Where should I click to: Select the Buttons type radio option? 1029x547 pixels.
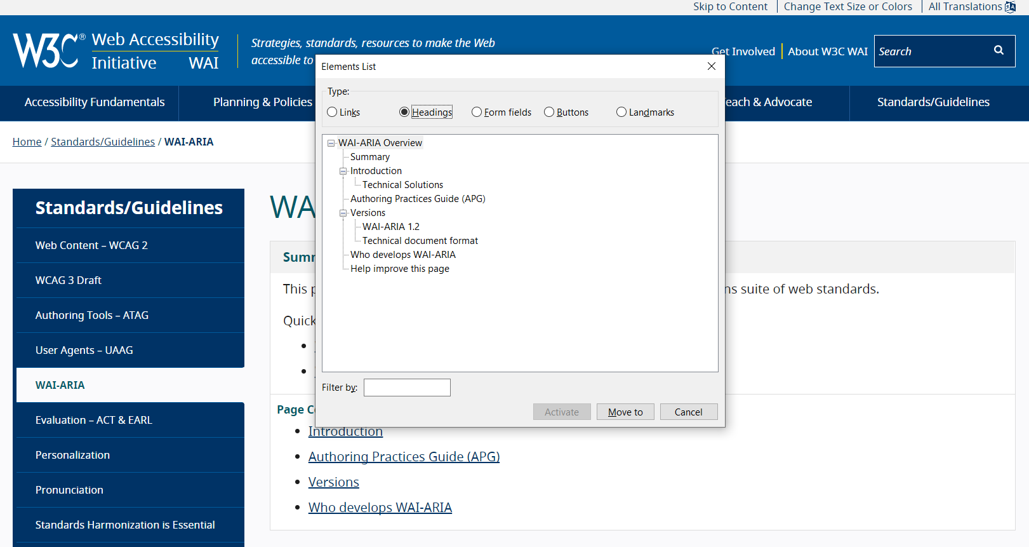(549, 112)
